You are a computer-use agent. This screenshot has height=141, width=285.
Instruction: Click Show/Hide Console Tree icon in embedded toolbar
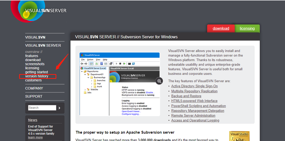coord(91,64)
